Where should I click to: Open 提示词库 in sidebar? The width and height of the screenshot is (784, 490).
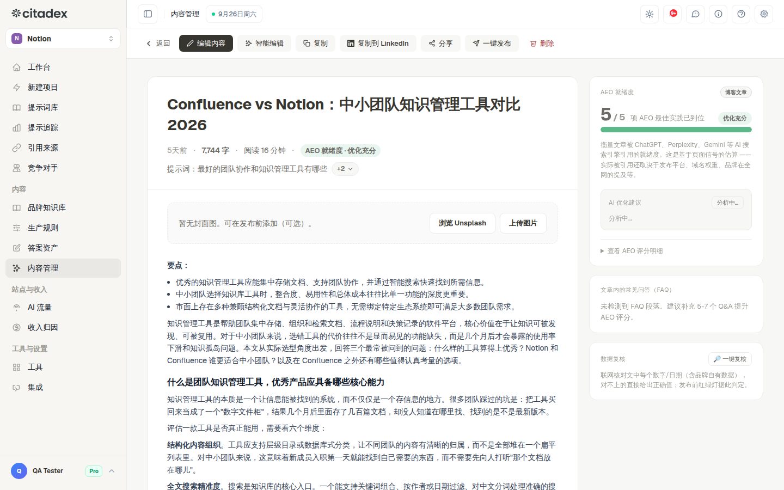[63, 107]
